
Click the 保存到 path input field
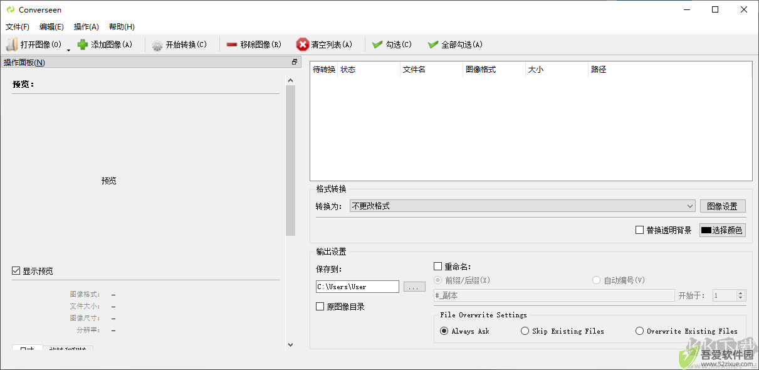click(357, 287)
